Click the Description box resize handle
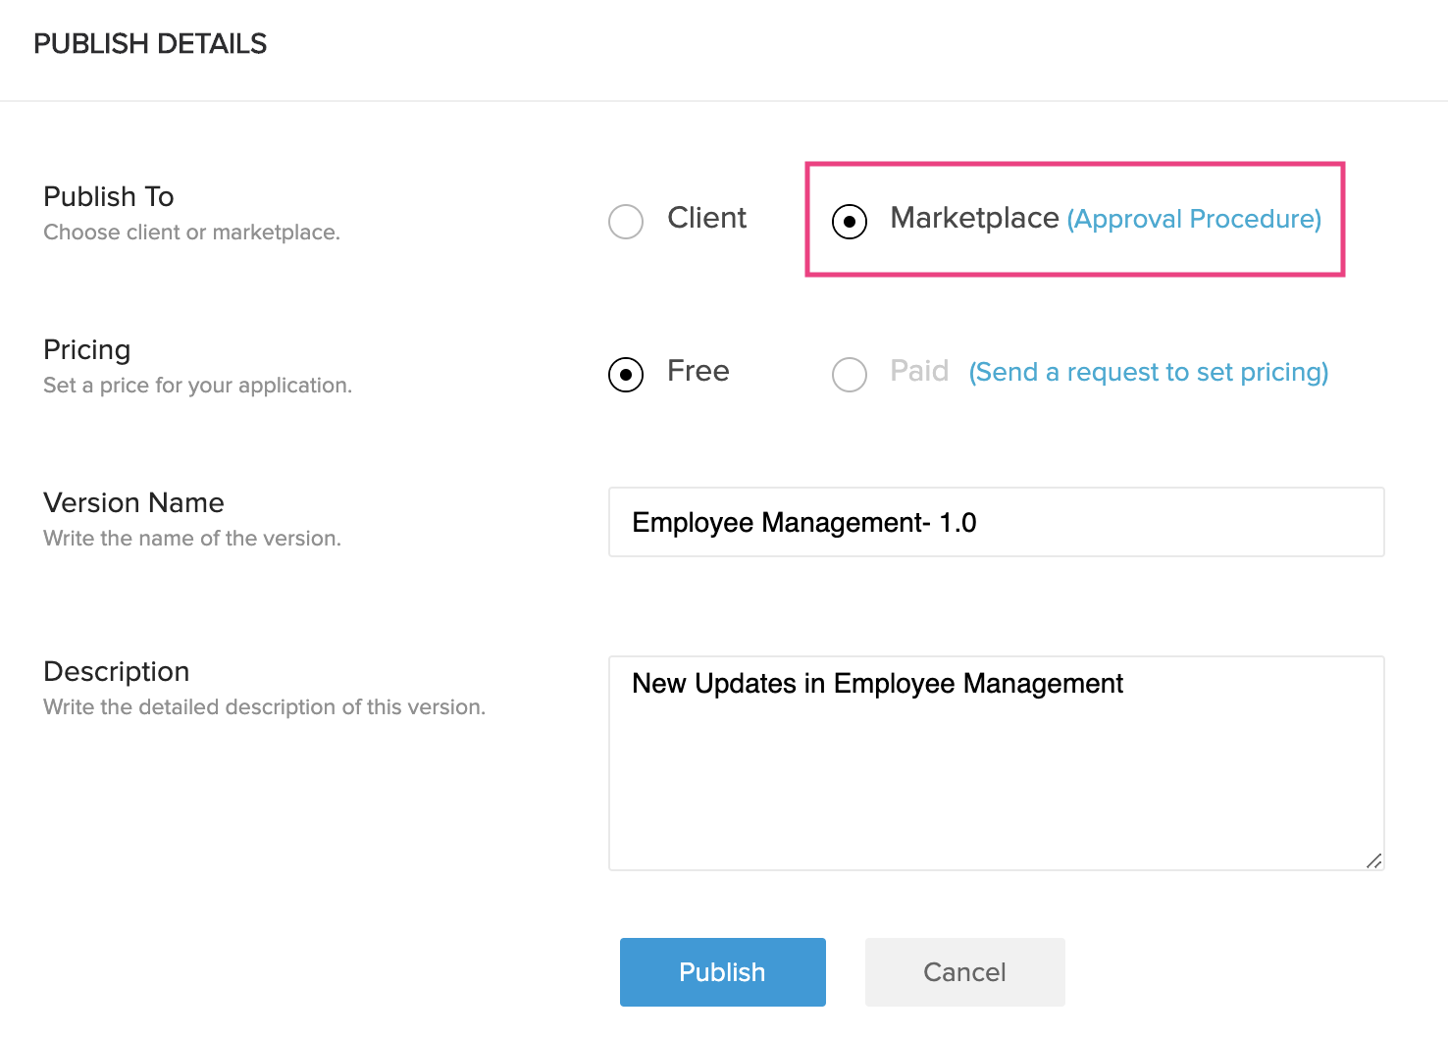The image size is (1448, 1038). click(1374, 860)
